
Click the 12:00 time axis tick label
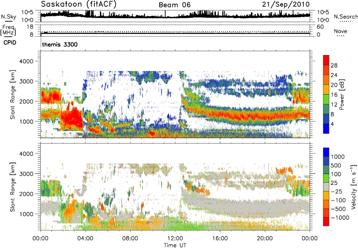pos(175,239)
